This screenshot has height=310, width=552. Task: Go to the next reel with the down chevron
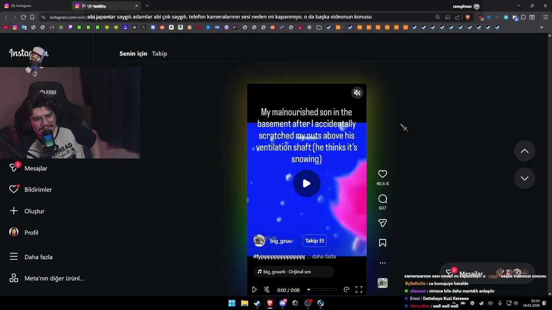pos(524,178)
